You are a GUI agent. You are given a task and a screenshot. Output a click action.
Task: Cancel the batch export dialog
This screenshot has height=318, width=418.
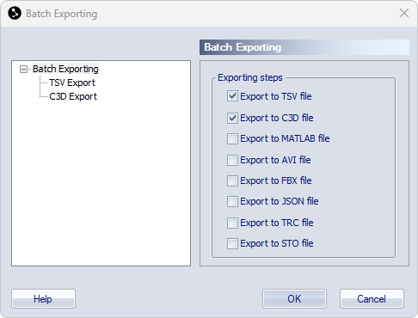click(x=372, y=299)
